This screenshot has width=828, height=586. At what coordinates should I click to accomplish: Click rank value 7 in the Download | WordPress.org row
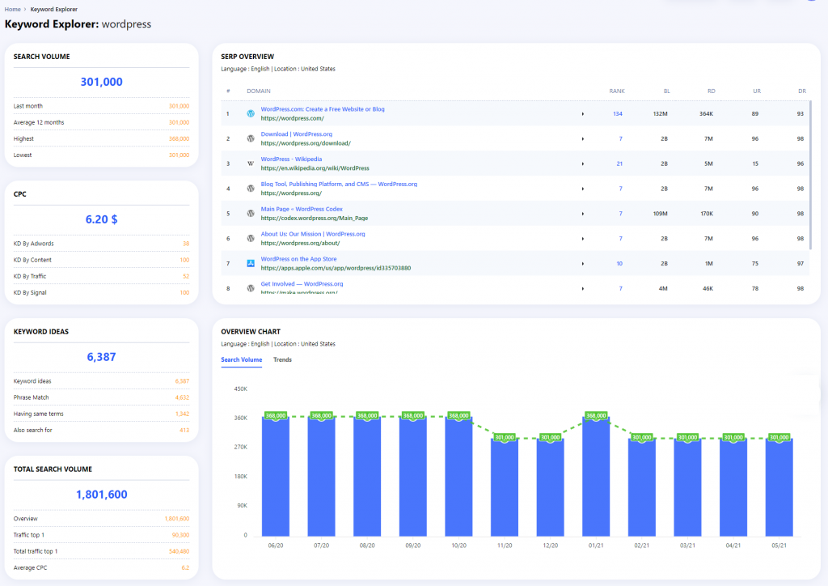click(621, 139)
